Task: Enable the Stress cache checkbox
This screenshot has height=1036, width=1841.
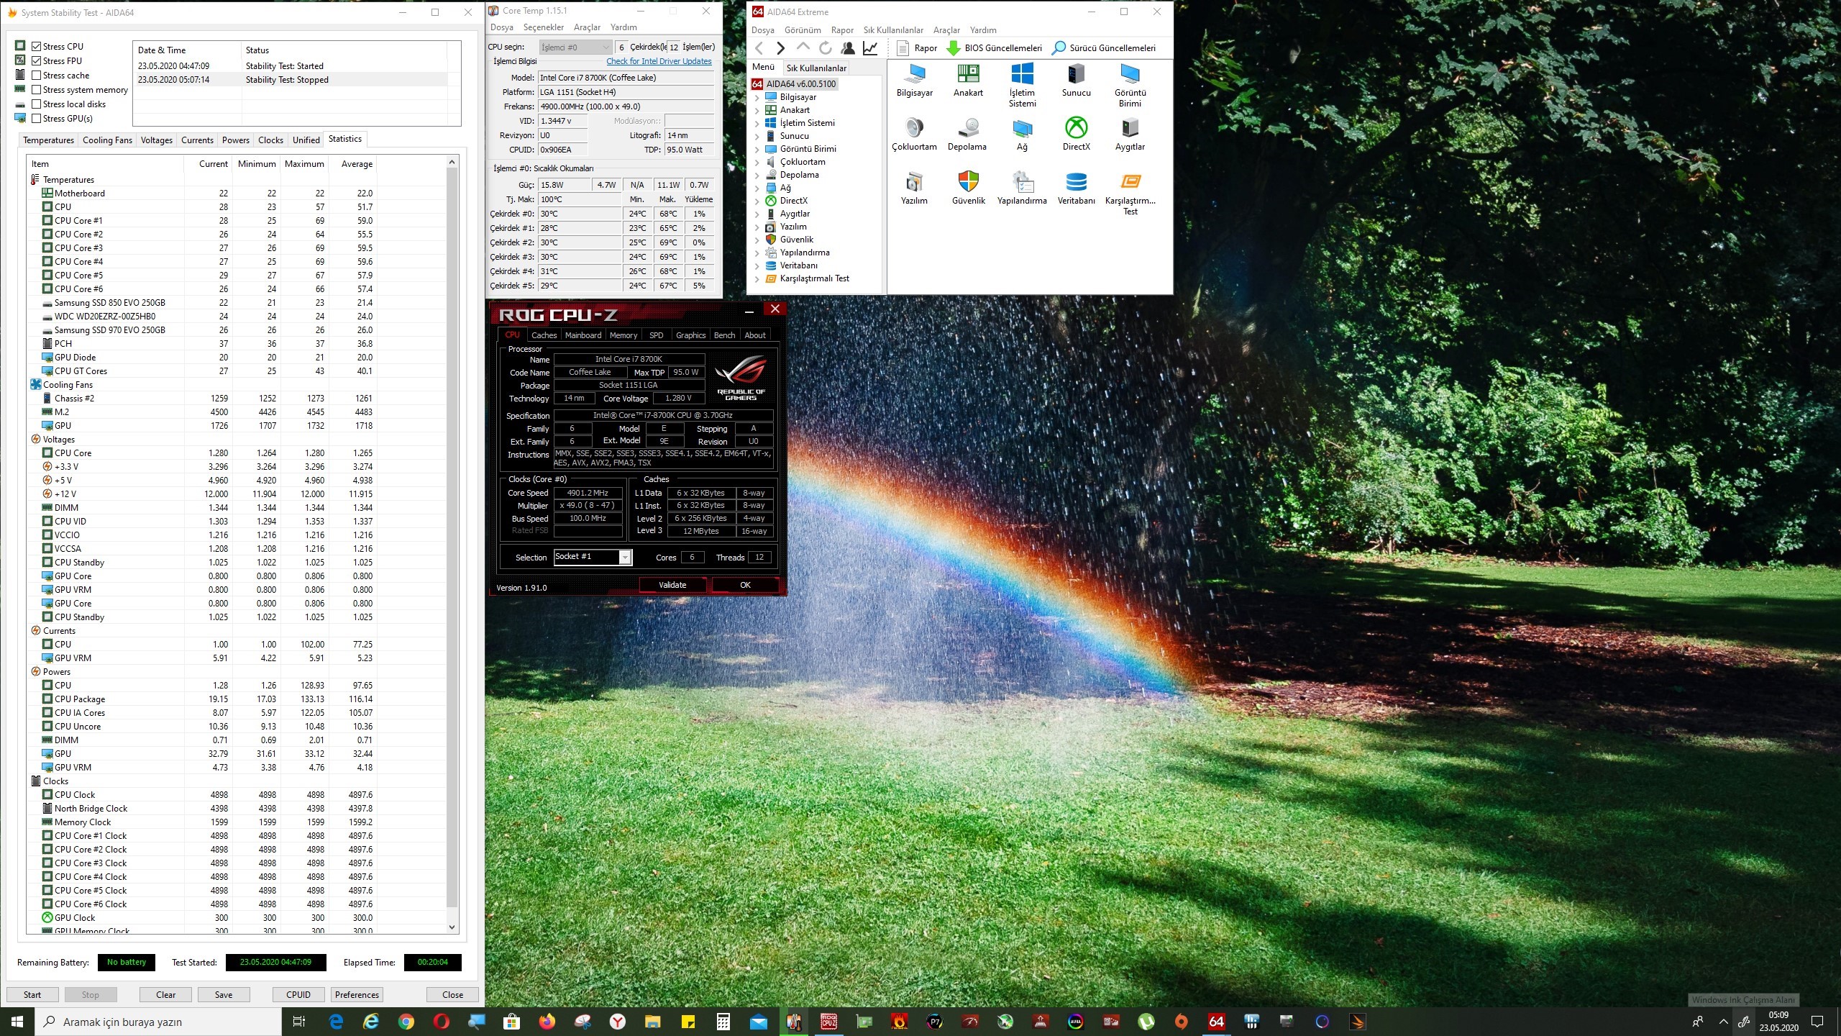Action: (x=36, y=75)
